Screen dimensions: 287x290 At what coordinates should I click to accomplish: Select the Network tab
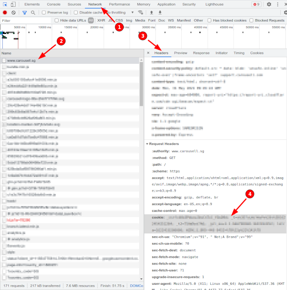click(95, 4)
